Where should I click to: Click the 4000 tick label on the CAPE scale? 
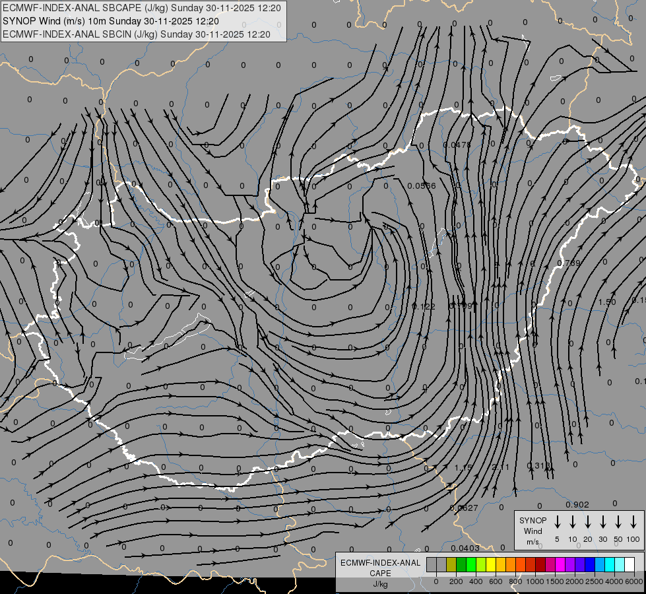tap(614, 581)
